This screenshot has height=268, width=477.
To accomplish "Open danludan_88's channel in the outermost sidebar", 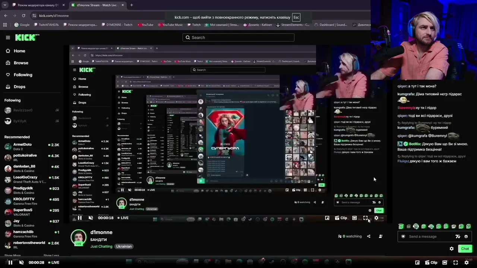I will (x=32, y=168).
